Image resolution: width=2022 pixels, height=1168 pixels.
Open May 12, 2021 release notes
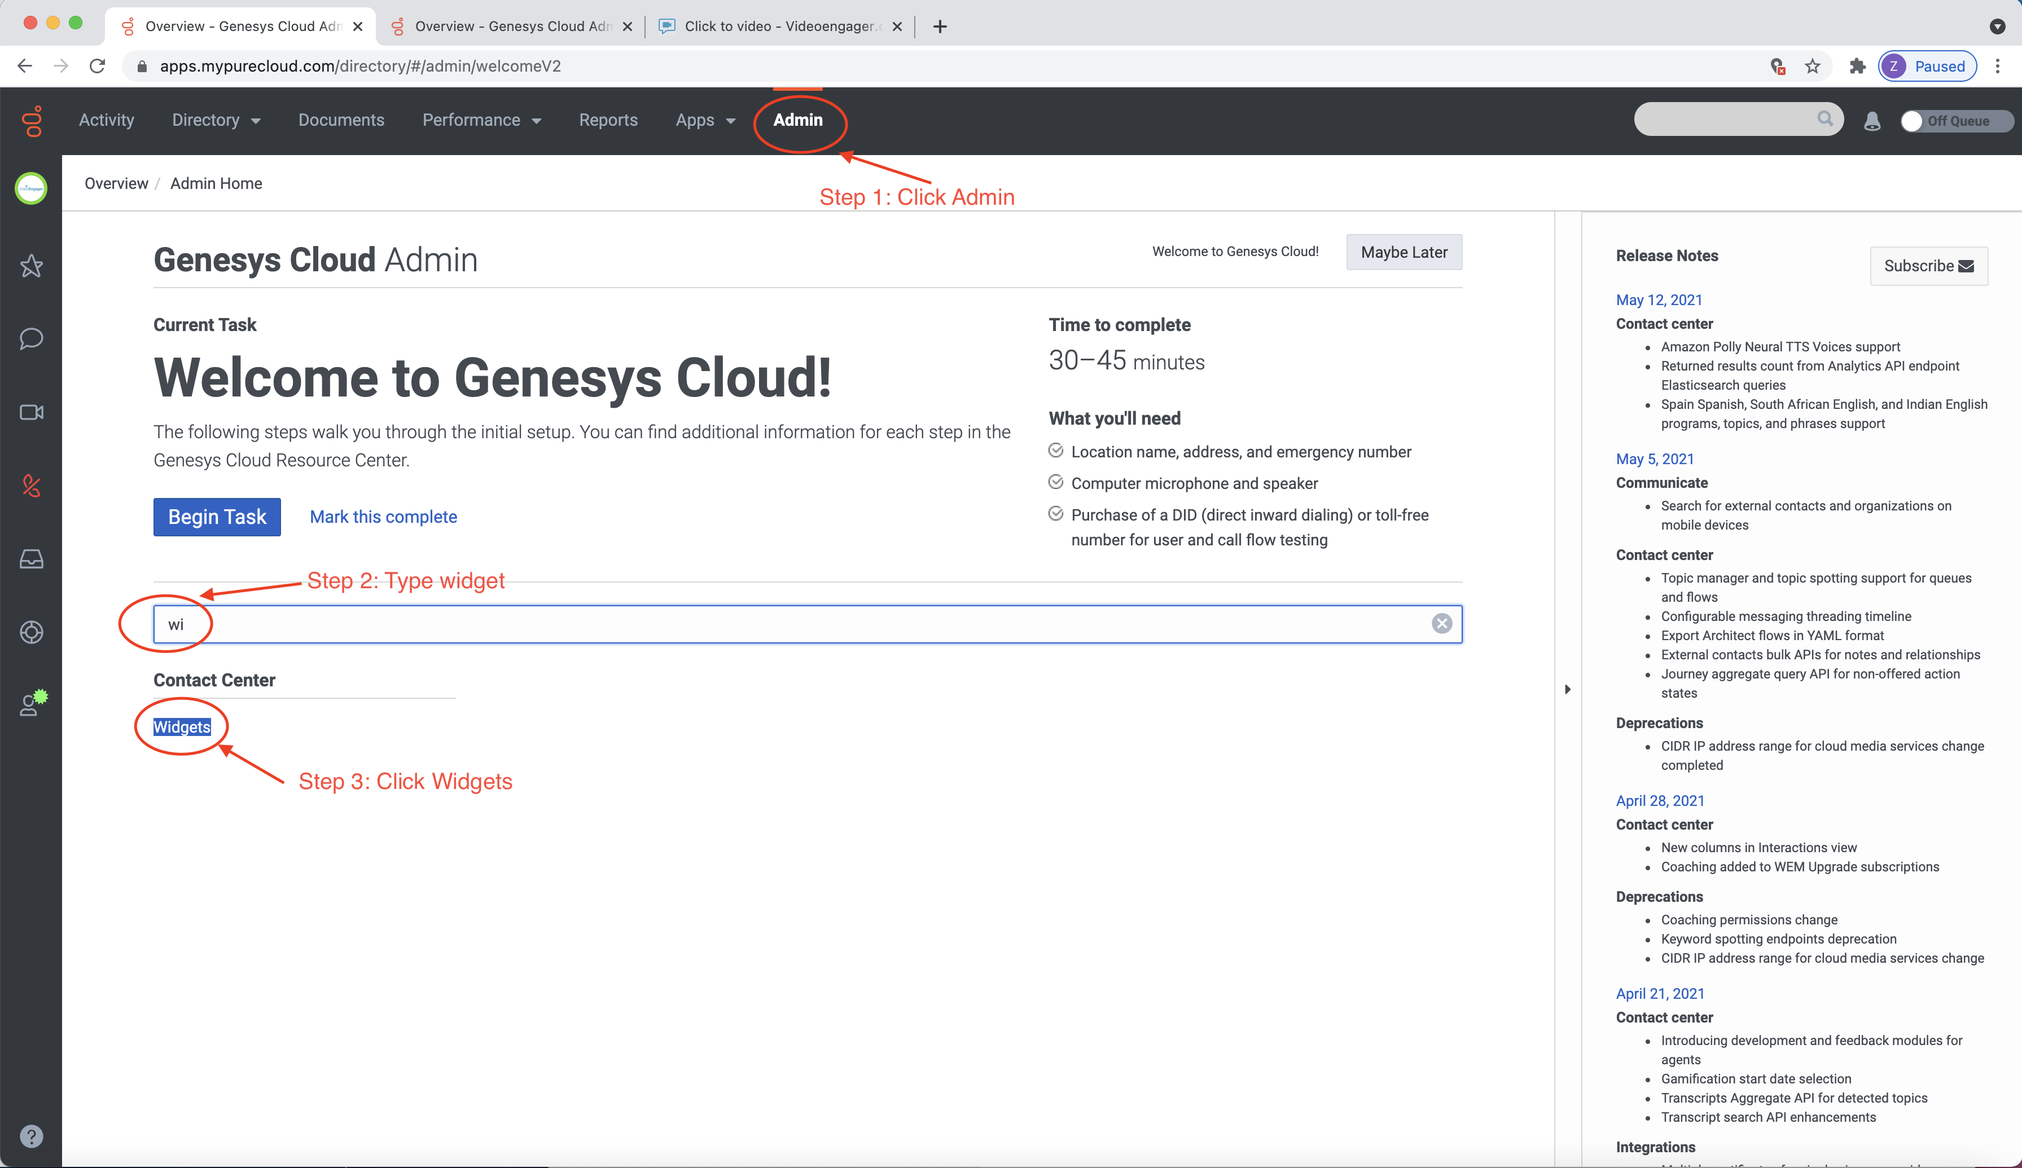(x=1659, y=300)
